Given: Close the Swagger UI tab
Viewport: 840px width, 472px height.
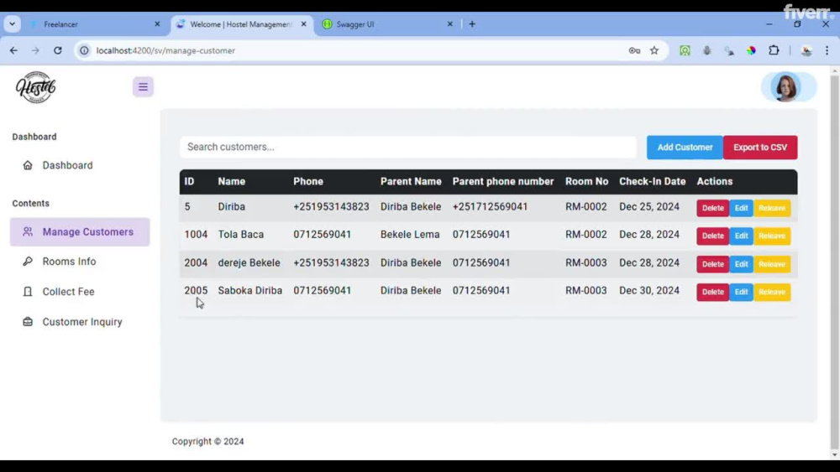Looking at the screenshot, I should 449,24.
